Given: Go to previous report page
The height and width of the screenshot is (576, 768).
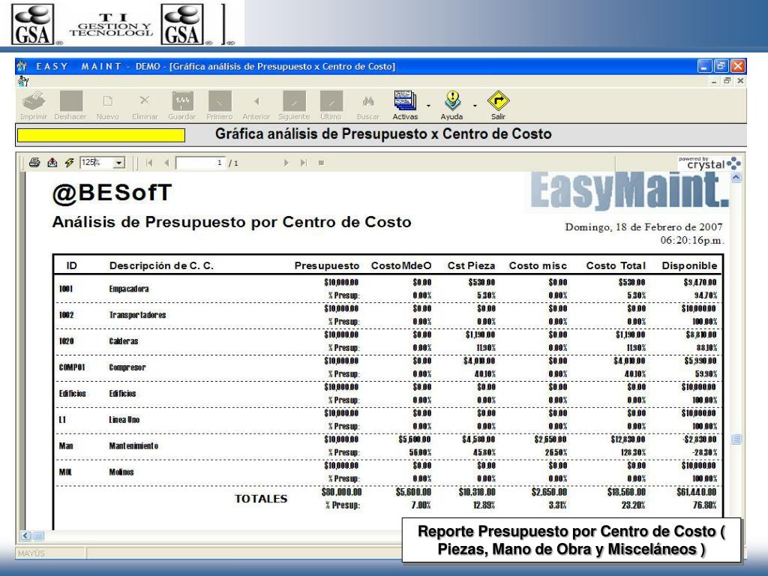Looking at the screenshot, I should point(166,163).
